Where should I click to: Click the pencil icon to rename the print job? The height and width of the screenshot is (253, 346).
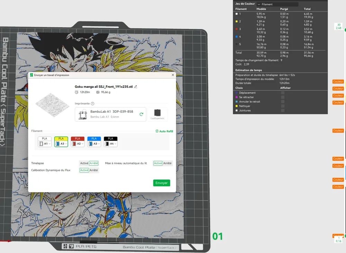pyautogui.click(x=136, y=87)
